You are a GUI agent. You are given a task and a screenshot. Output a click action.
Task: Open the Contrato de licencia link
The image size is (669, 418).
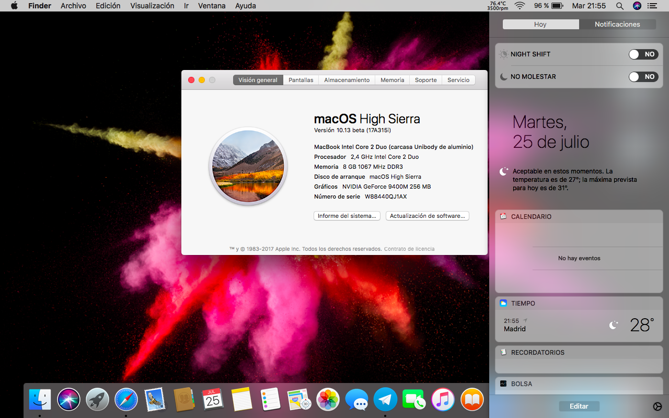pyautogui.click(x=409, y=249)
